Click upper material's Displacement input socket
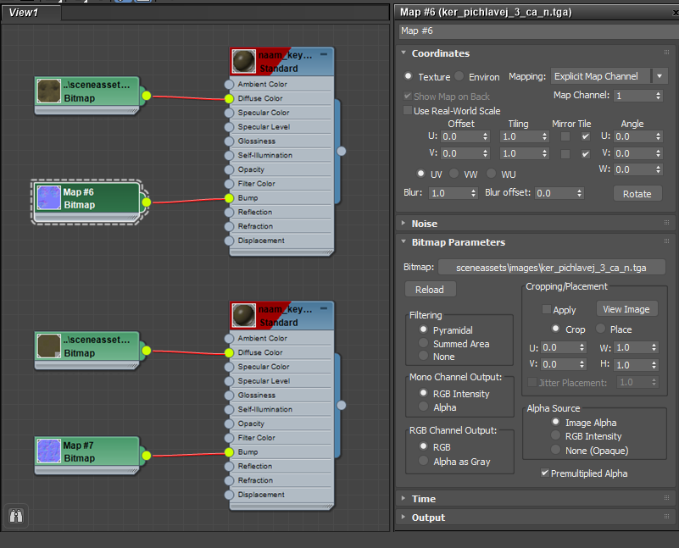 [229, 241]
